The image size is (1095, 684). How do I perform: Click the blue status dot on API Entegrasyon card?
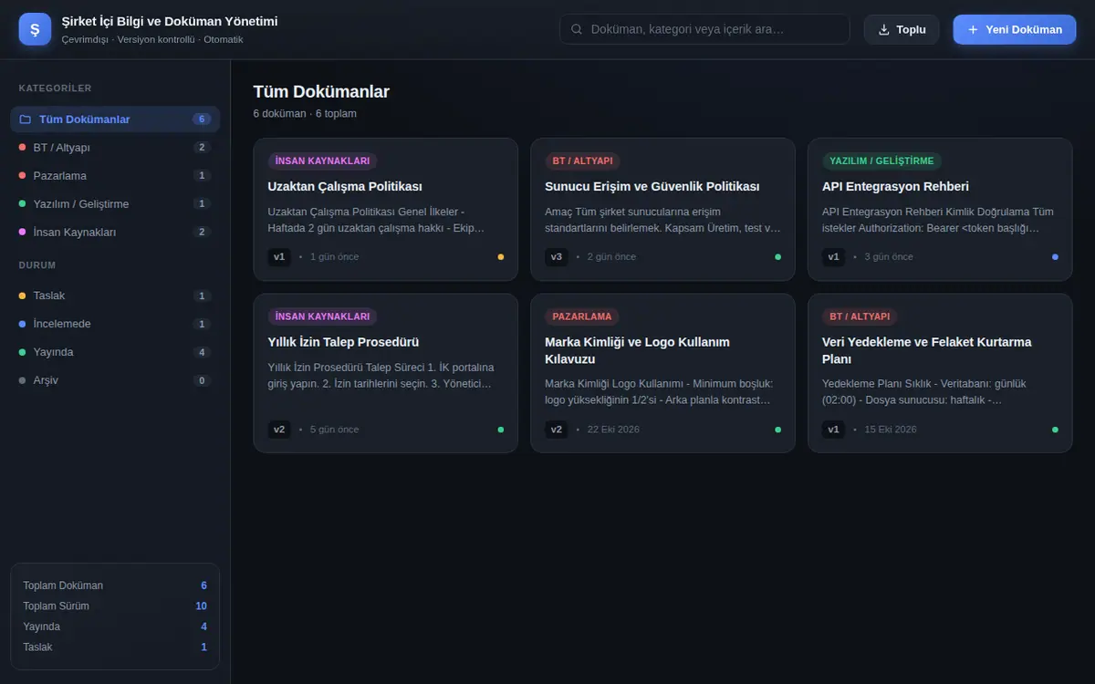click(1056, 257)
